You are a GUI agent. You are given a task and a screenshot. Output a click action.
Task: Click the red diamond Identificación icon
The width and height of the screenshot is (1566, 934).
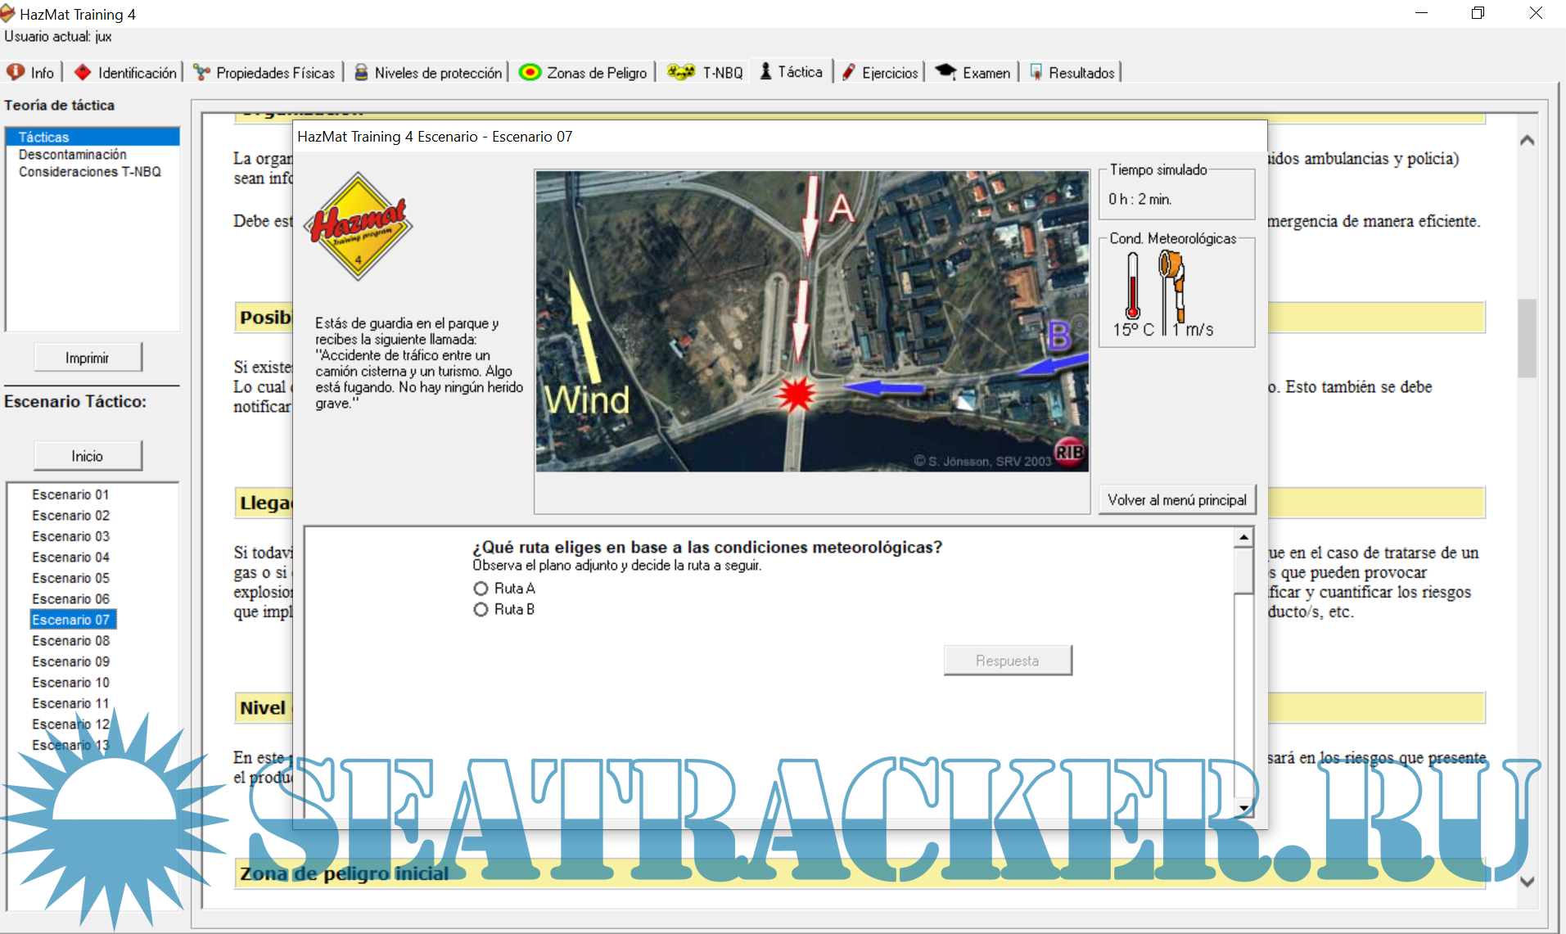pos(83,72)
